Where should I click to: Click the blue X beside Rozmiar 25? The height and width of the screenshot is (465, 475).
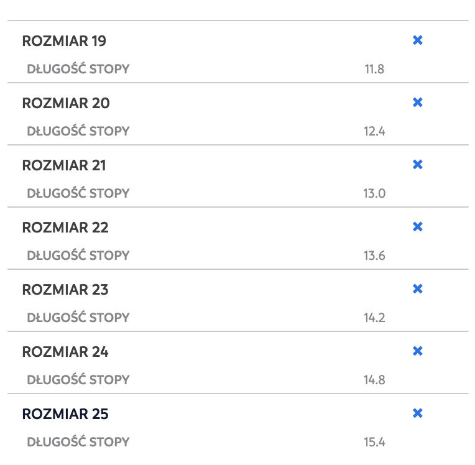click(x=417, y=413)
